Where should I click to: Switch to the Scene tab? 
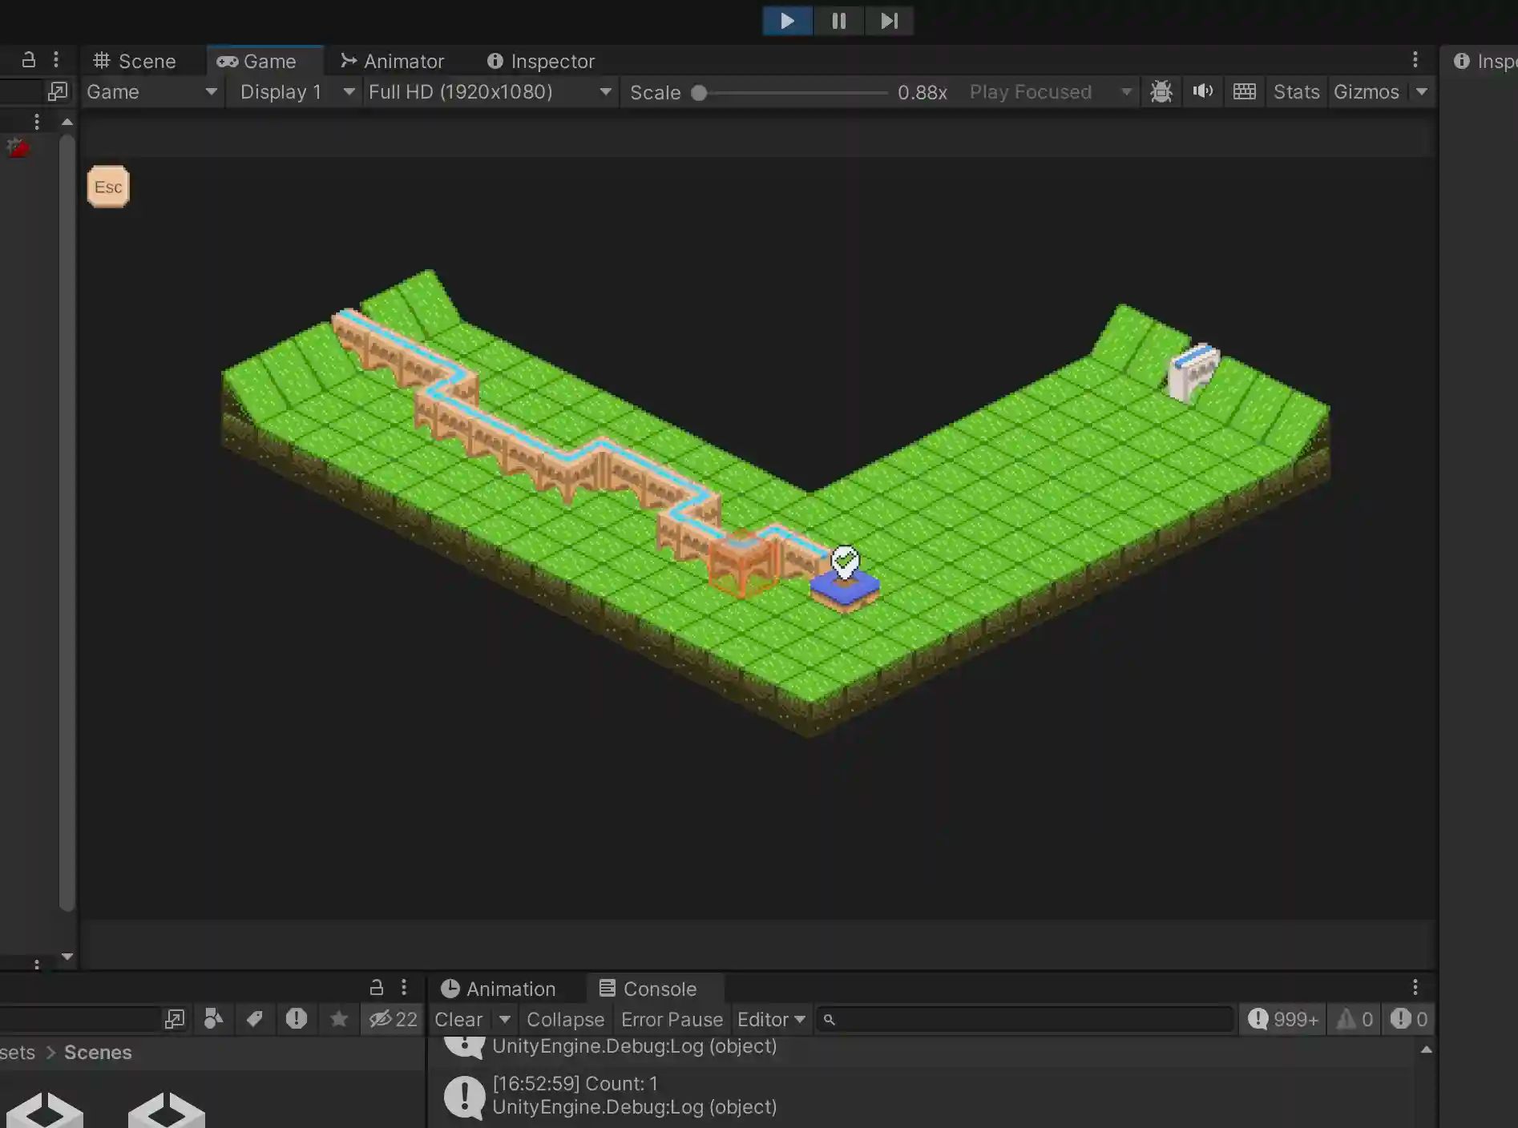[x=135, y=62]
